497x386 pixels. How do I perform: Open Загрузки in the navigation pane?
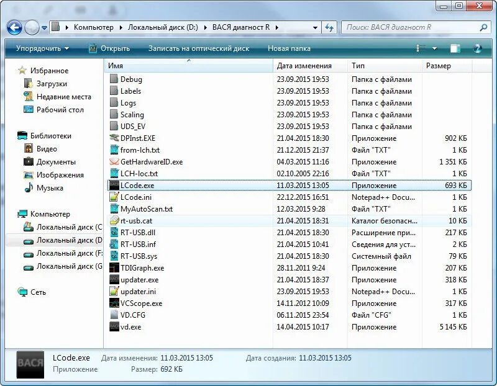click(45, 84)
